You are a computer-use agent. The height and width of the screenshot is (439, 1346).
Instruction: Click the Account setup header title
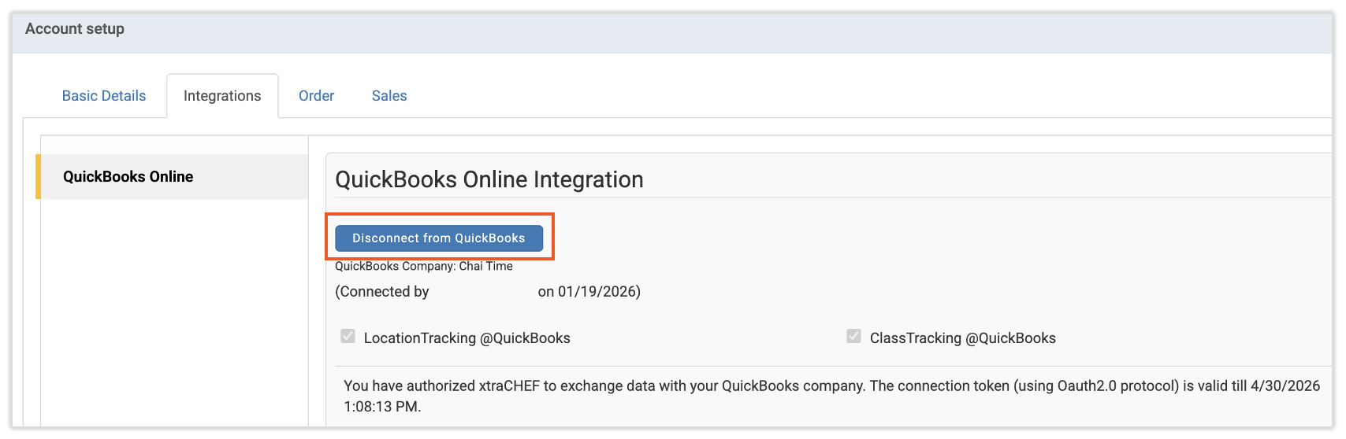coord(75,29)
